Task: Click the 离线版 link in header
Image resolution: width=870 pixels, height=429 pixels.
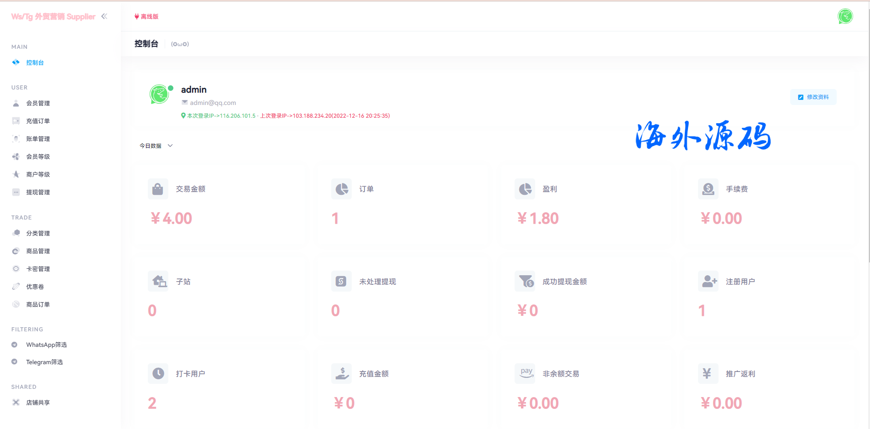Action: click(x=147, y=16)
